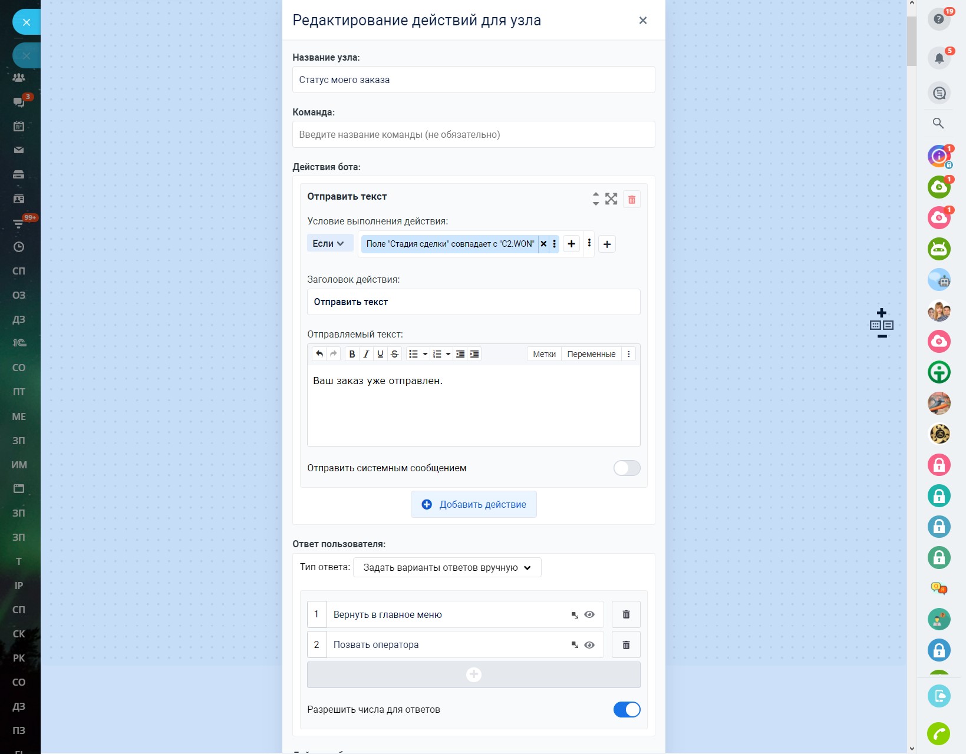
Task: Open 'Задать варианты ответов вручную' dropdown
Action: click(x=447, y=568)
